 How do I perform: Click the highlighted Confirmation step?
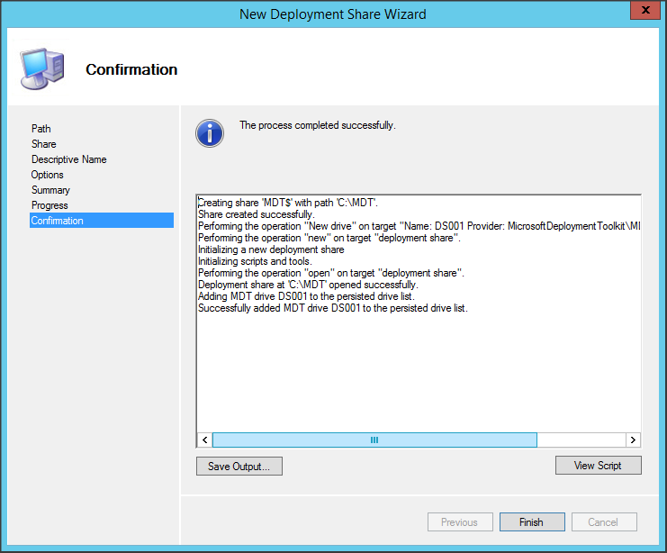click(58, 221)
